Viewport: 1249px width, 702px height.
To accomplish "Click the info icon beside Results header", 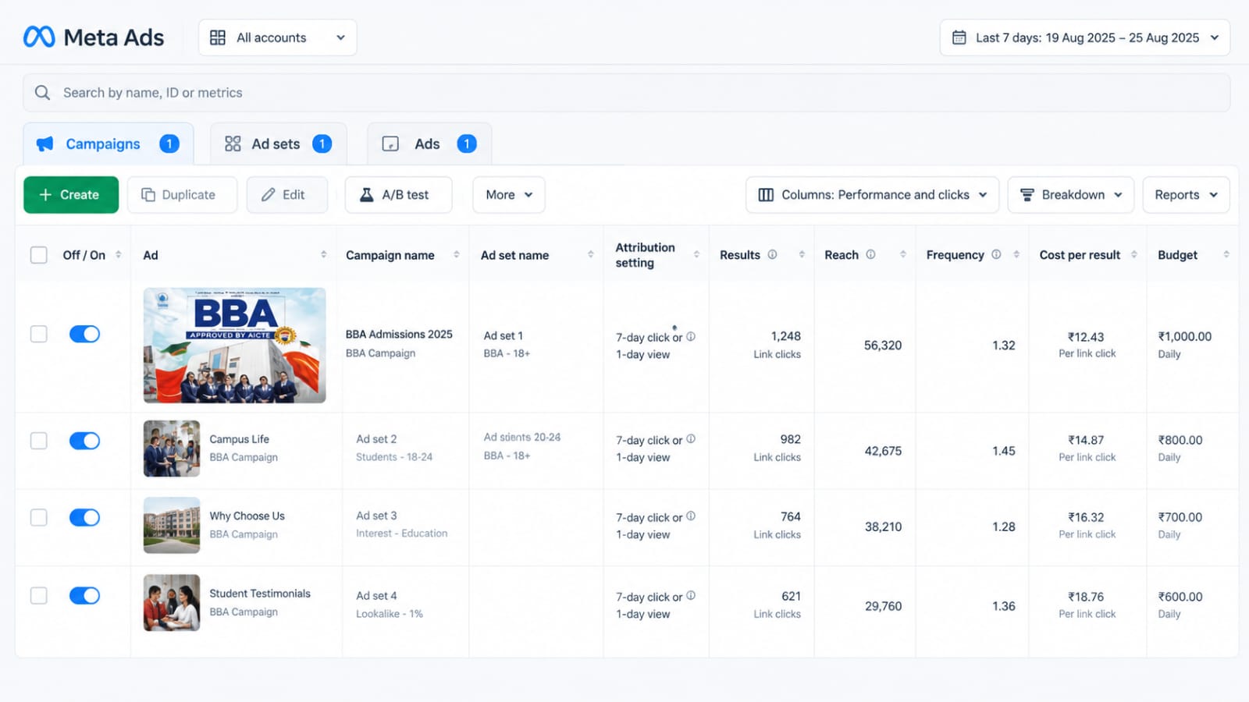I will coord(772,254).
